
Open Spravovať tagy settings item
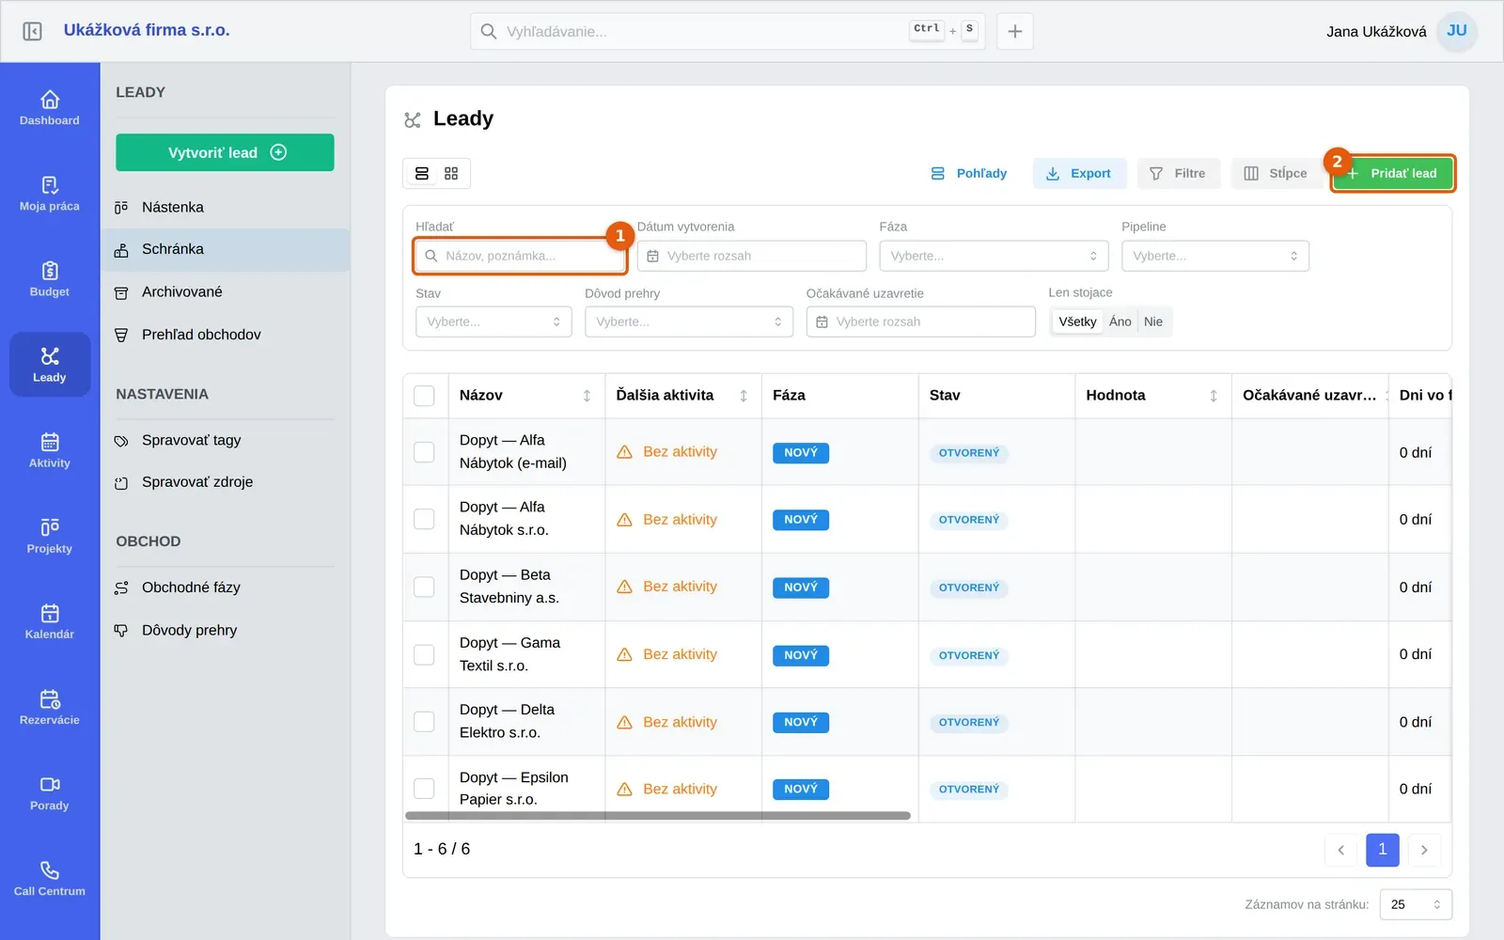click(226, 440)
